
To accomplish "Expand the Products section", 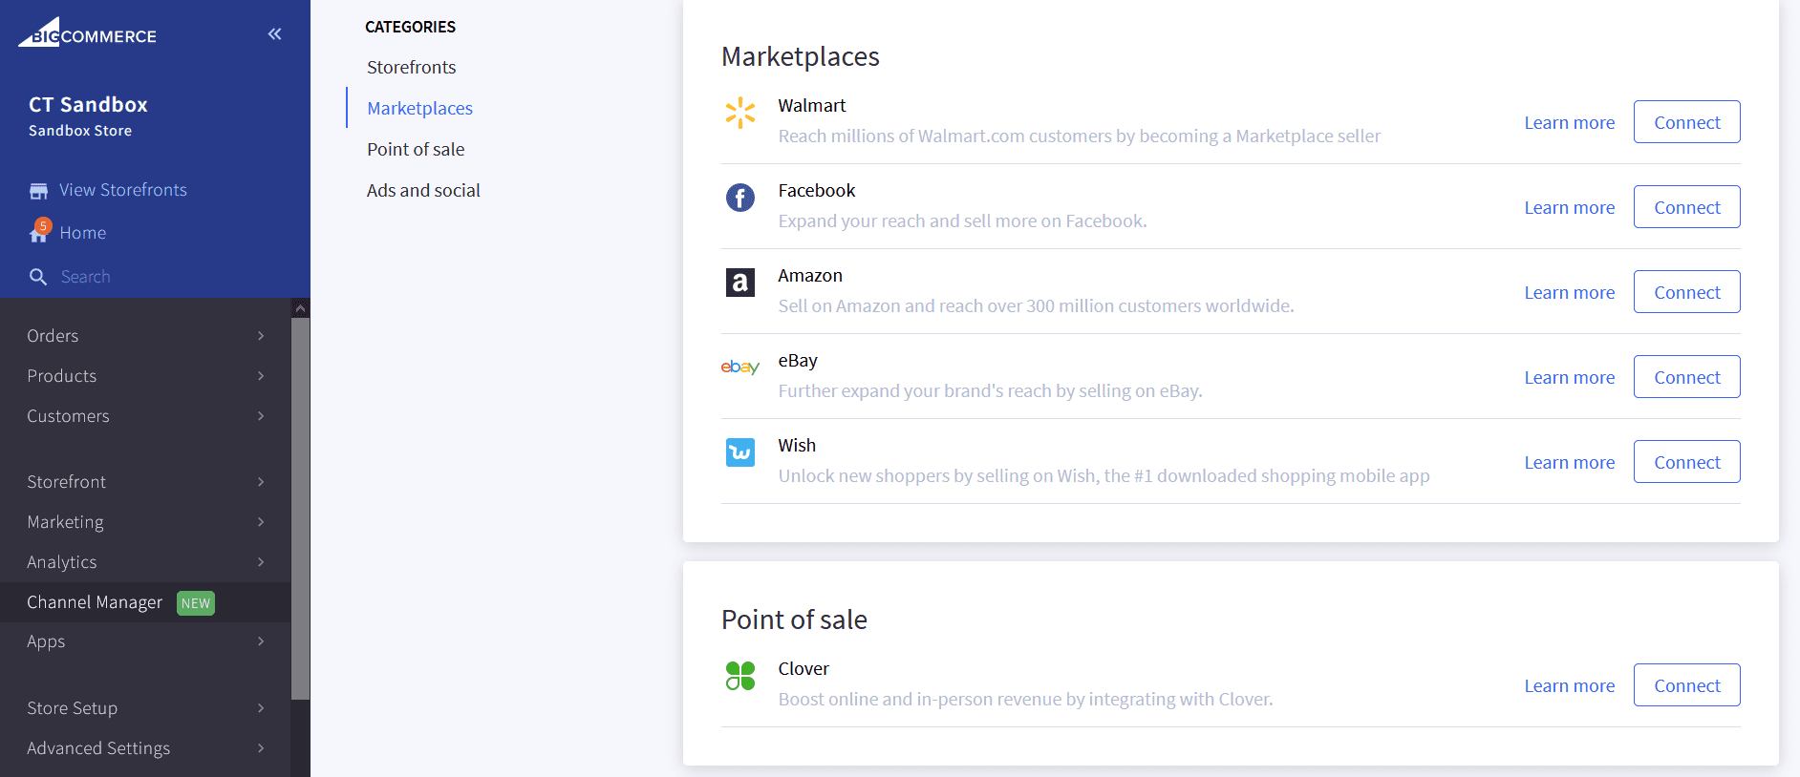I will click(x=259, y=375).
